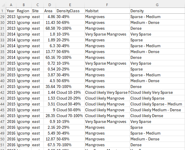This screenshot has width=185, height=150.
Task: Click the area value 28.35
Action: click(50, 116)
